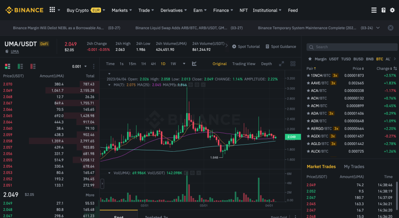Toggle volume indicator visibility eye
The height and width of the screenshot is (218, 399).
pyautogui.click(x=186, y=173)
